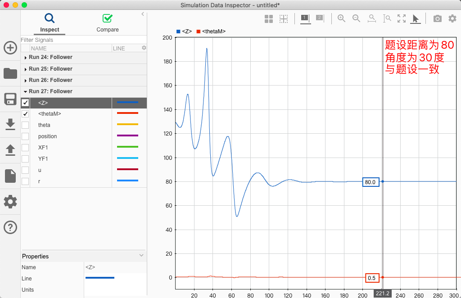Viewport: 461px width, 298px height.
Task: Check the position signal checkbox
Action: [25, 136]
